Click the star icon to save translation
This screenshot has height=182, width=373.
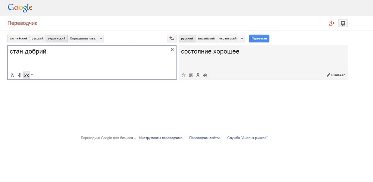(184, 75)
